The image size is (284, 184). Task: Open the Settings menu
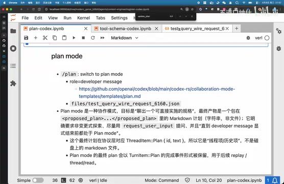119,18
